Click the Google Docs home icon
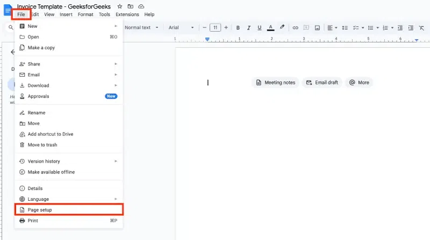Image resolution: width=430 pixels, height=240 pixels. [8, 10]
